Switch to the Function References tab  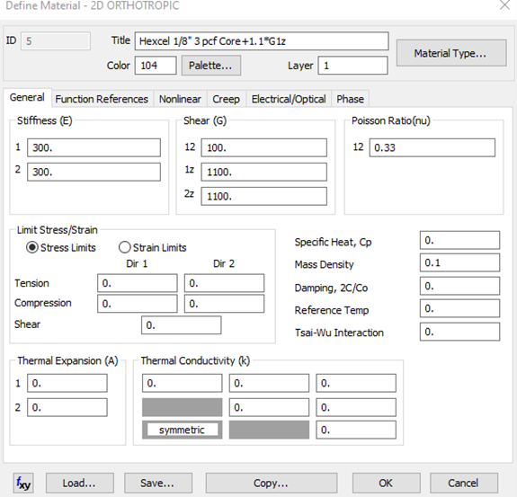[x=102, y=99]
